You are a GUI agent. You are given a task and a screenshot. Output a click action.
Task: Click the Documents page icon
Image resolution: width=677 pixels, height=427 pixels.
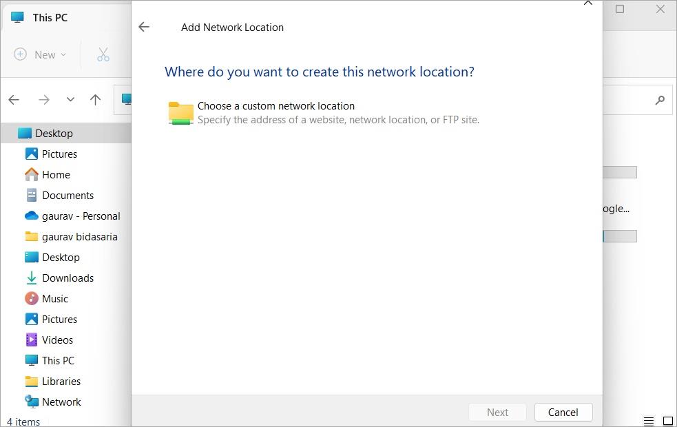(x=32, y=195)
